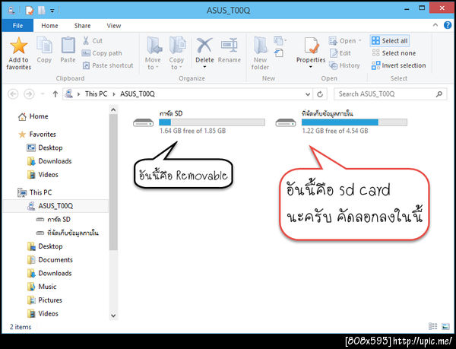The width and height of the screenshot is (456, 349).
Task: Select the การ์ด SD drive icon
Action: click(x=143, y=122)
